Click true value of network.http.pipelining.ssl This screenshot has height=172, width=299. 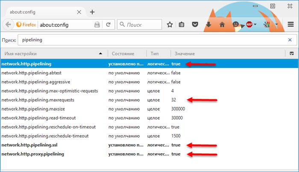tap(176, 145)
